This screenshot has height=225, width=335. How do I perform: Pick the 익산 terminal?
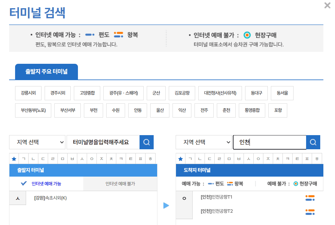pos(182,111)
